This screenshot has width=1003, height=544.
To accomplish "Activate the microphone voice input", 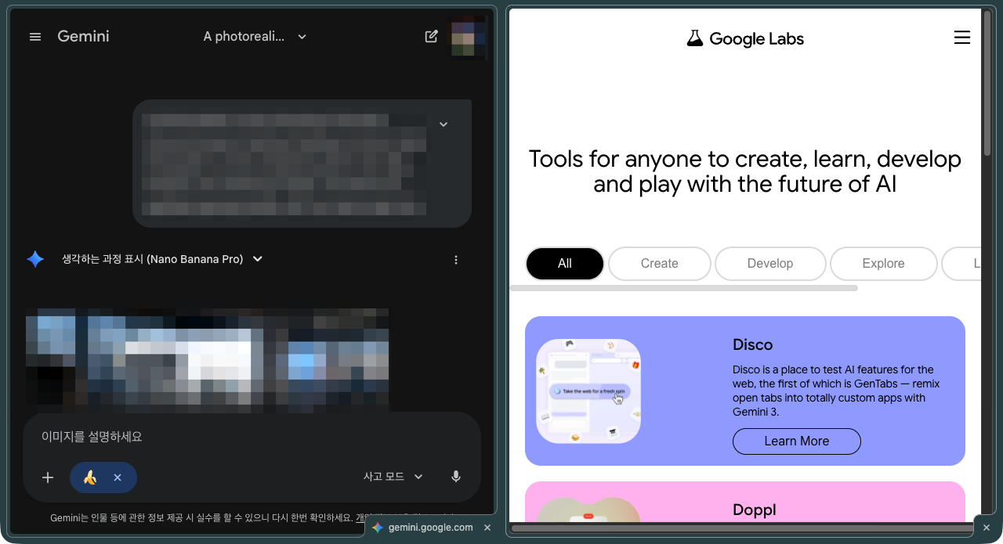I will point(456,477).
